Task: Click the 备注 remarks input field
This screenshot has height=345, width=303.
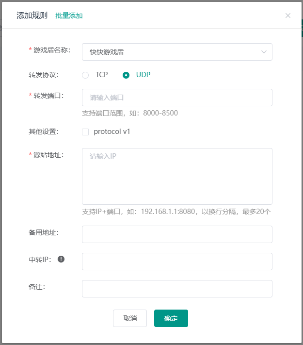Action: [177, 289]
